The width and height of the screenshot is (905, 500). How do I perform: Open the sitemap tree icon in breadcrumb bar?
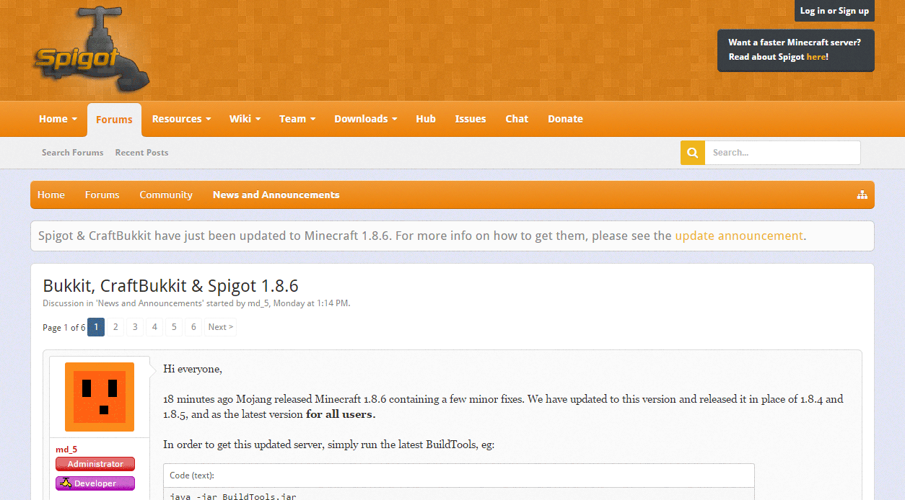click(862, 195)
